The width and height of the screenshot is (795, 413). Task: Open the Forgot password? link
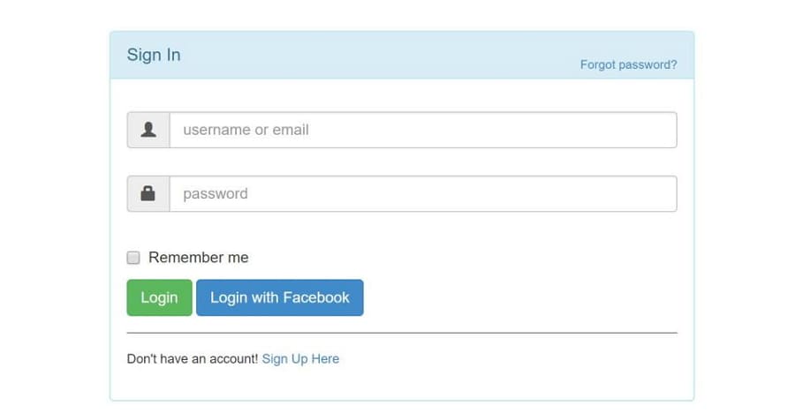coord(629,65)
